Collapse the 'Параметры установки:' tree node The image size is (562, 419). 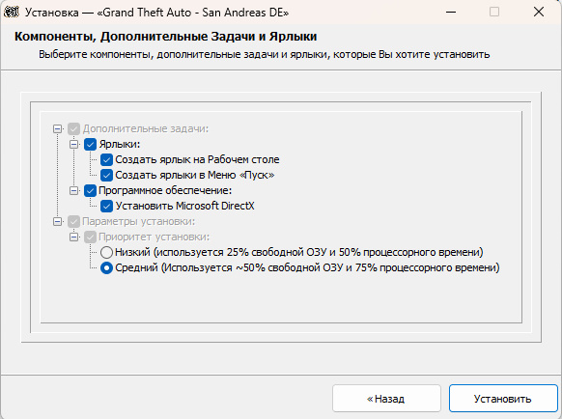point(57,221)
